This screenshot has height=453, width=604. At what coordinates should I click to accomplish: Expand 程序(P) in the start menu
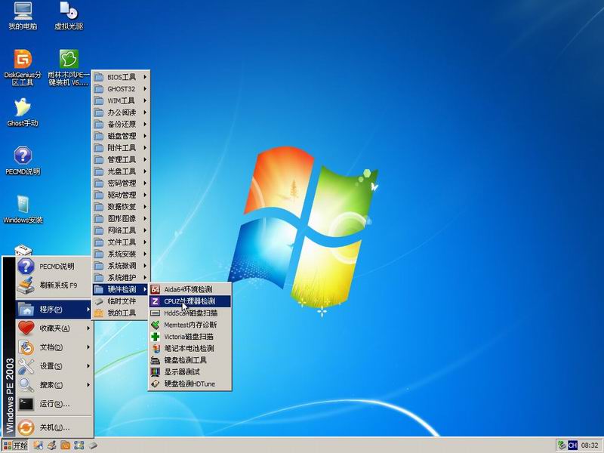point(54,310)
